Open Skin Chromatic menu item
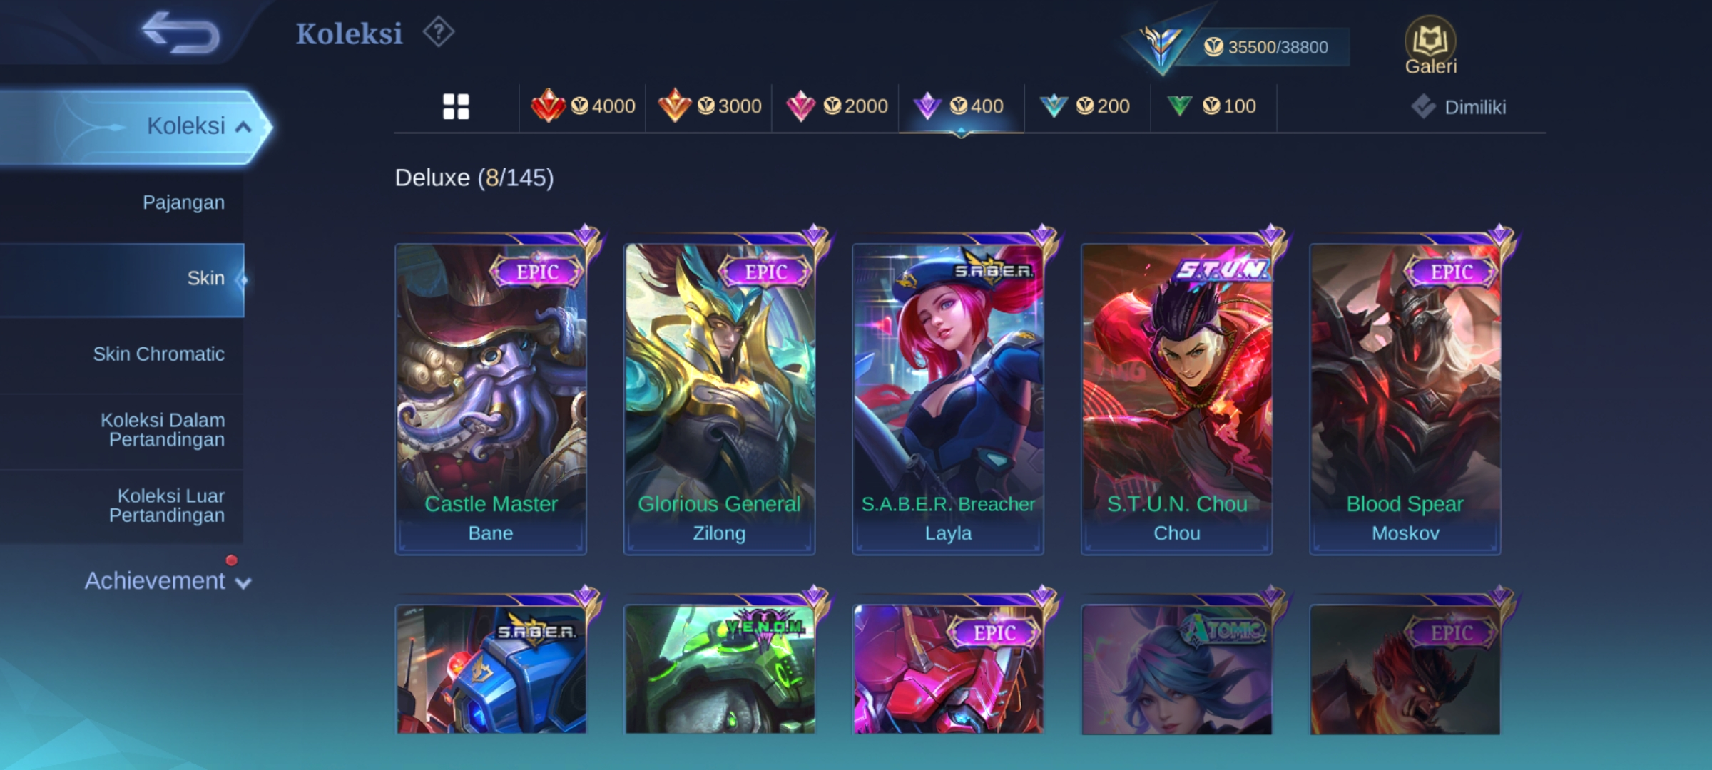This screenshot has width=1712, height=770. (158, 354)
